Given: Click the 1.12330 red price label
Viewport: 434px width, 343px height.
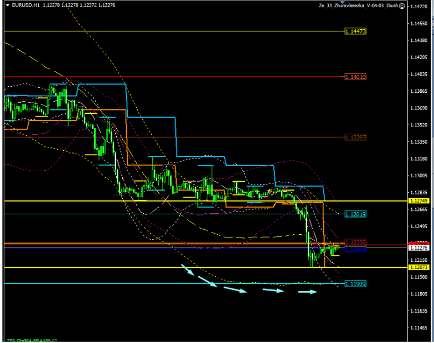Looking at the screenshot, I should click(355, 242).
